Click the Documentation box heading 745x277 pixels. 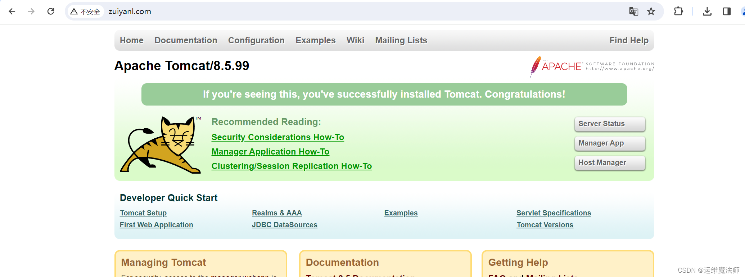point(342,262)
